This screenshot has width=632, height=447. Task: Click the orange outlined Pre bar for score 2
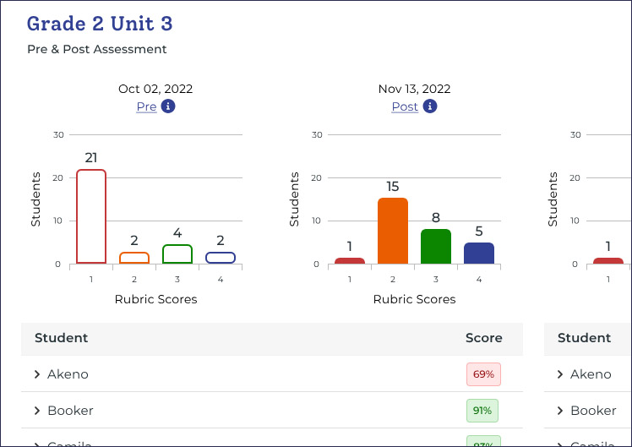click(x=134, y=258)
